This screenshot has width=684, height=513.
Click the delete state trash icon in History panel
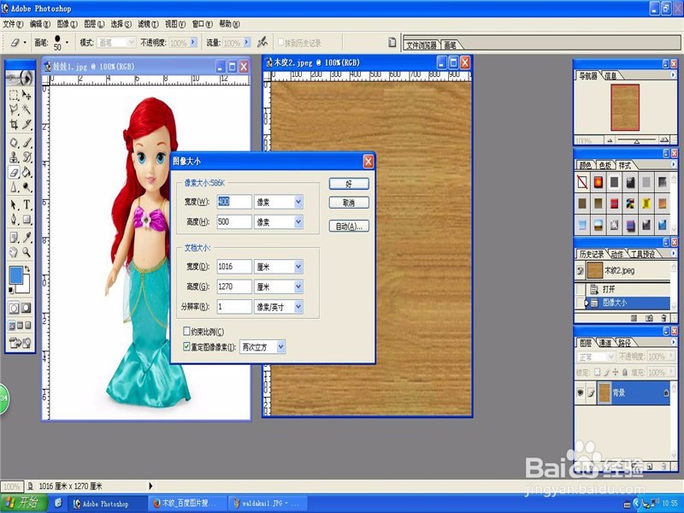pos(664,318)
